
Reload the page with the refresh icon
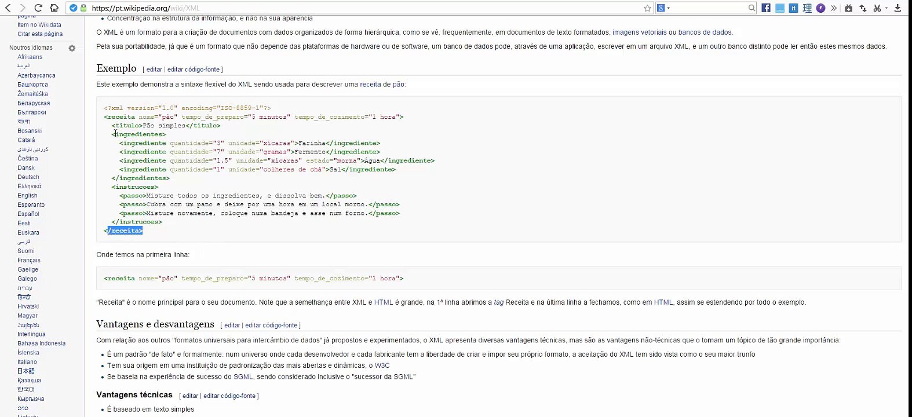click(x=38, y=8)
